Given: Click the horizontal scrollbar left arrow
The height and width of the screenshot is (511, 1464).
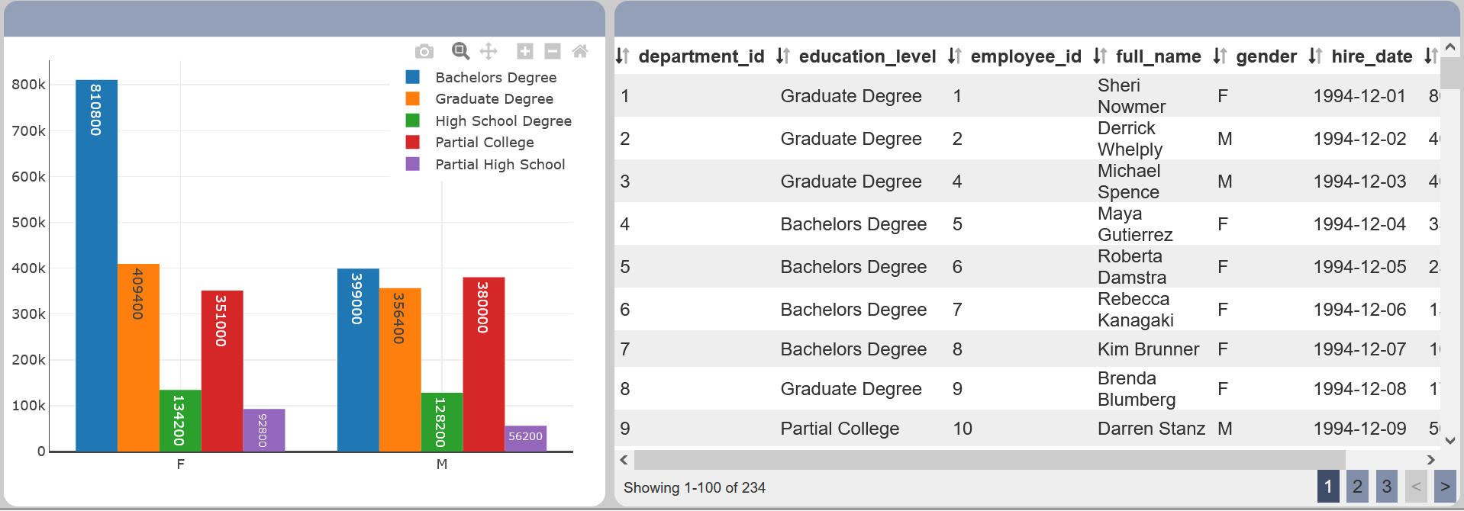Looking at the screenshot, I should pos(624,459).
